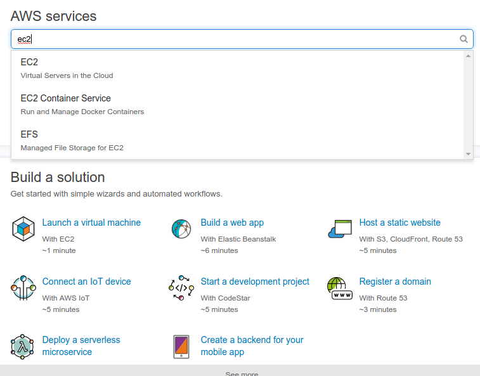Click the Build a solution heading

pos(58,178)
